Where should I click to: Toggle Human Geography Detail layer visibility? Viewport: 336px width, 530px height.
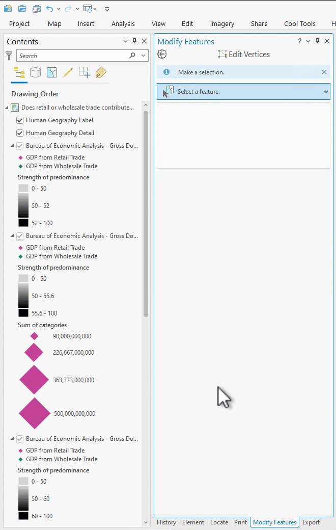click(20, 133)
